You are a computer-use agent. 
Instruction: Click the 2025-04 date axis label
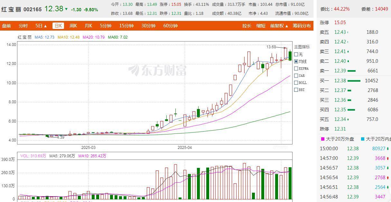[185, 148]
